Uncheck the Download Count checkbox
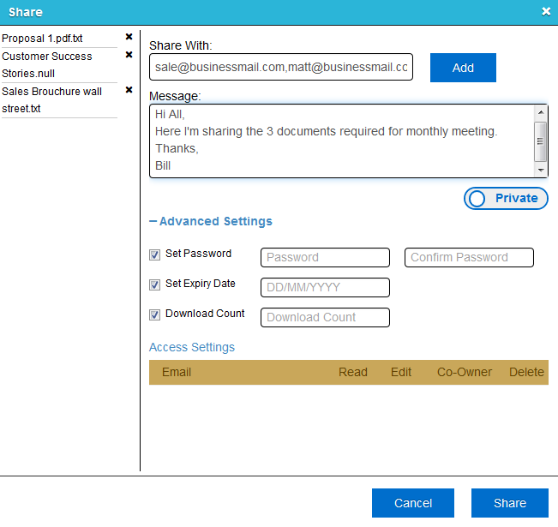Image resolution: width=558 pixels, height=527 pixels. tap(154, 314)
